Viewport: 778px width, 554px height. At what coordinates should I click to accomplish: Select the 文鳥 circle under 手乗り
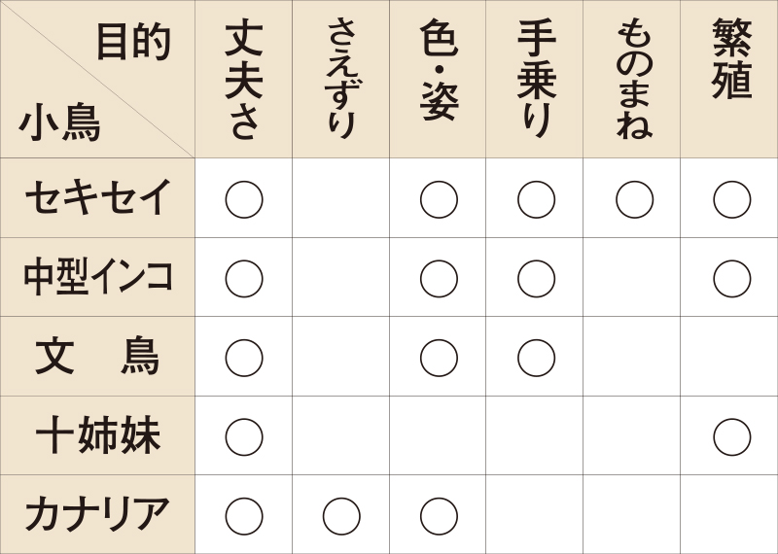[x=536, y=358]
